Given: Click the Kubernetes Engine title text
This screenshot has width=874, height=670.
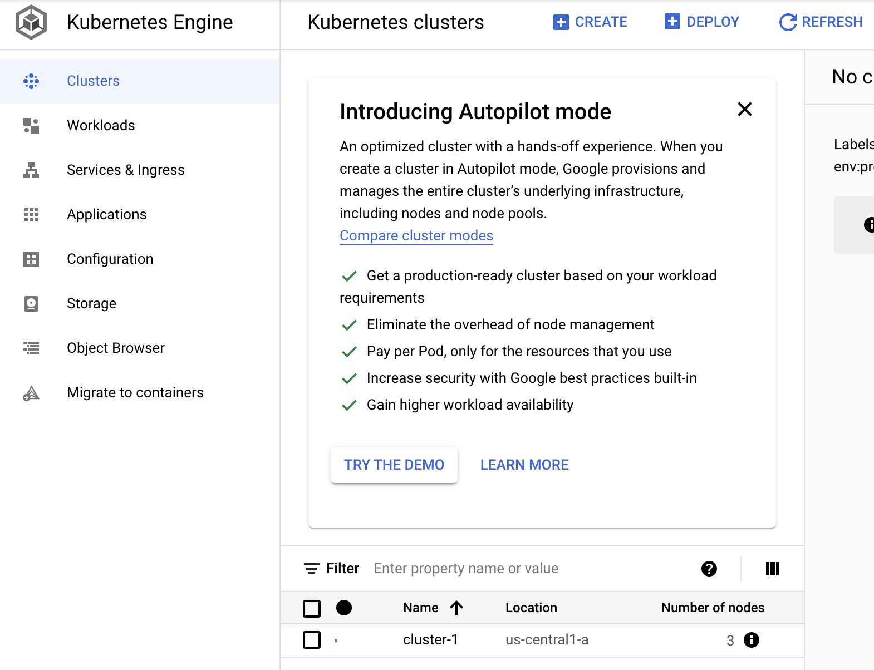Looking at the screenshot, I should pyautogui.click(x=150, y=22).
